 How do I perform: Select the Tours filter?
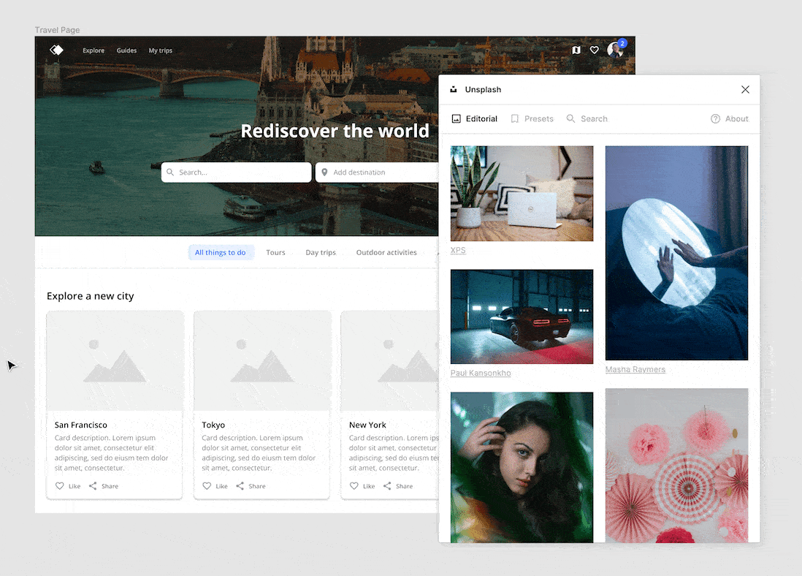275,252
